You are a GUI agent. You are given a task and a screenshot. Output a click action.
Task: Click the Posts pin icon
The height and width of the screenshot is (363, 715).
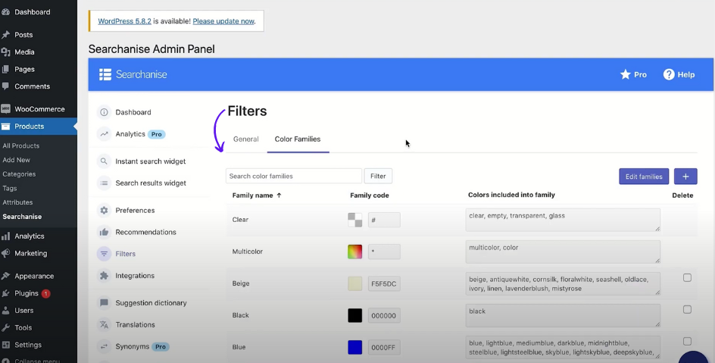coord(5,35)
